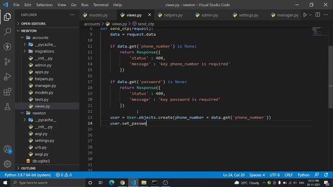Select Python 3.9.7 interpreter in status bar

(x=28, y=175)
